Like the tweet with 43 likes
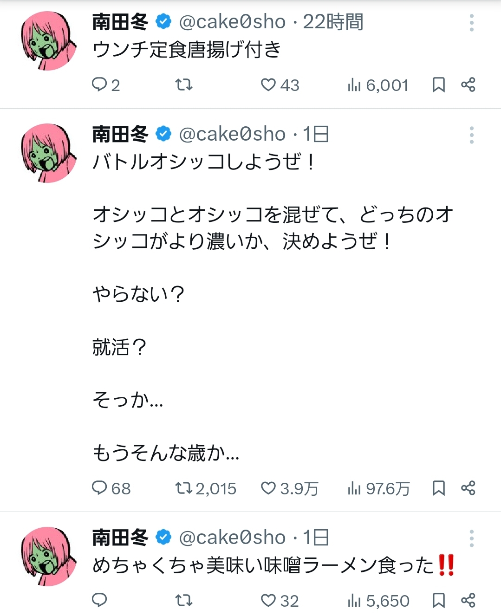The height and width of the screenshot is (616, 501). click(268, 84)
